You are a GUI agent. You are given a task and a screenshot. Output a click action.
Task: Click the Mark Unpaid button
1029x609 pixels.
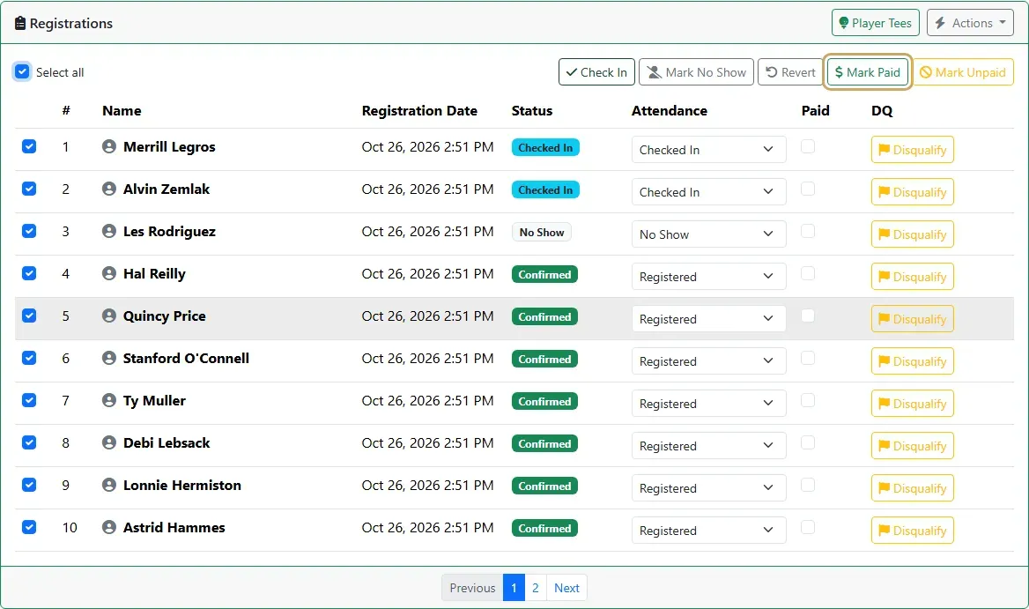(963, 72)
